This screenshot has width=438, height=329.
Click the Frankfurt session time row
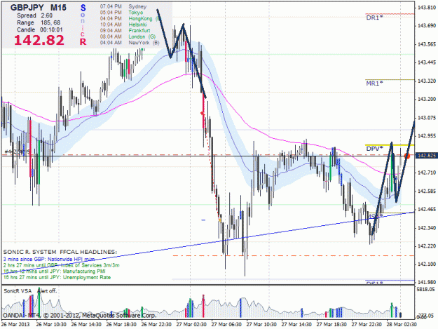[x=125, y=30]
